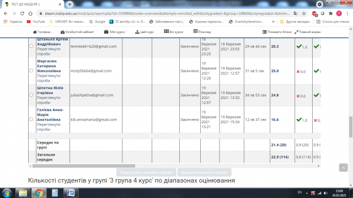Open File Explorer from the taskbar
The width and height of the screenshot is (353, 198).
click(x=23, y=193)
